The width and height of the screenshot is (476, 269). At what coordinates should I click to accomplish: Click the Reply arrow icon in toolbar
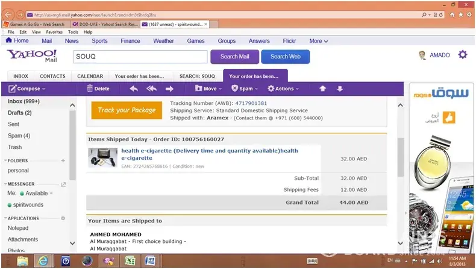point(134,89)
